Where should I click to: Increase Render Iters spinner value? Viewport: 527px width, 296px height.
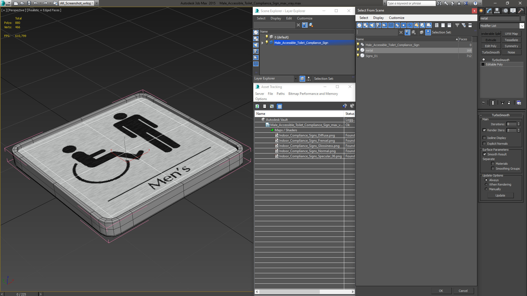(x=518, y=129)
